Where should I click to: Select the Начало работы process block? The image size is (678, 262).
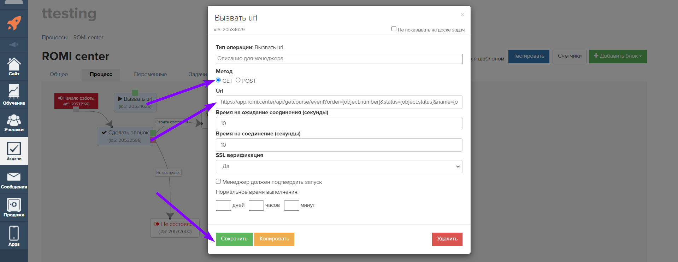[x=76, y=101]
